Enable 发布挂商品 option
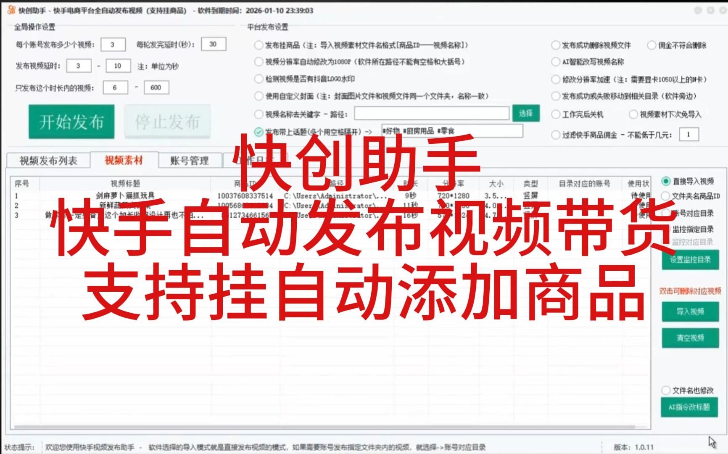728x454 pixels. (258, 45)
